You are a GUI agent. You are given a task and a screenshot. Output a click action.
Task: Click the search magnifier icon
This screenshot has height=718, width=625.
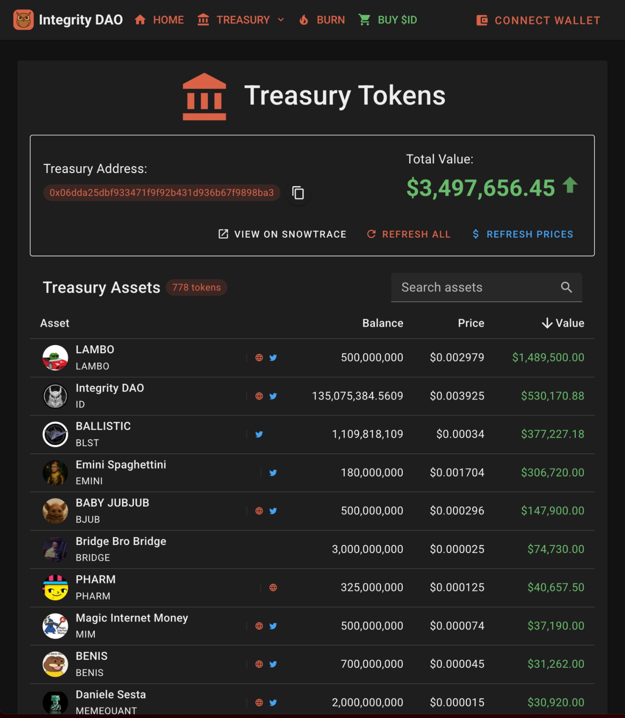(566, 287)
